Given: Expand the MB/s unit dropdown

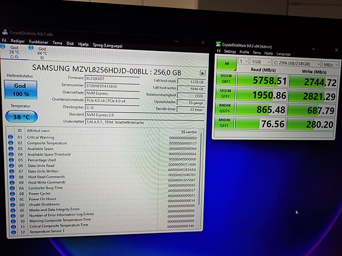Looking at the screenshot, I should click(x=331, y=65).
